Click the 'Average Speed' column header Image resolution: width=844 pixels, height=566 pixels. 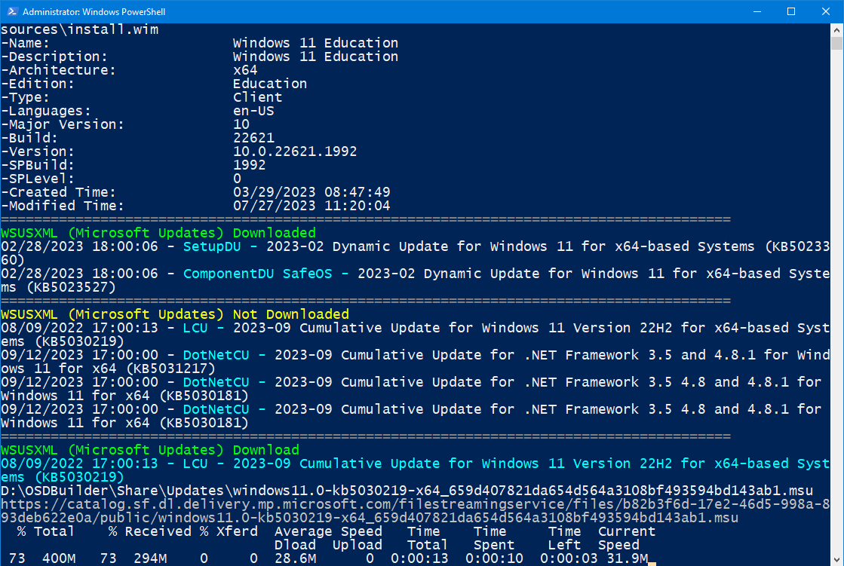tap(328, 531)
